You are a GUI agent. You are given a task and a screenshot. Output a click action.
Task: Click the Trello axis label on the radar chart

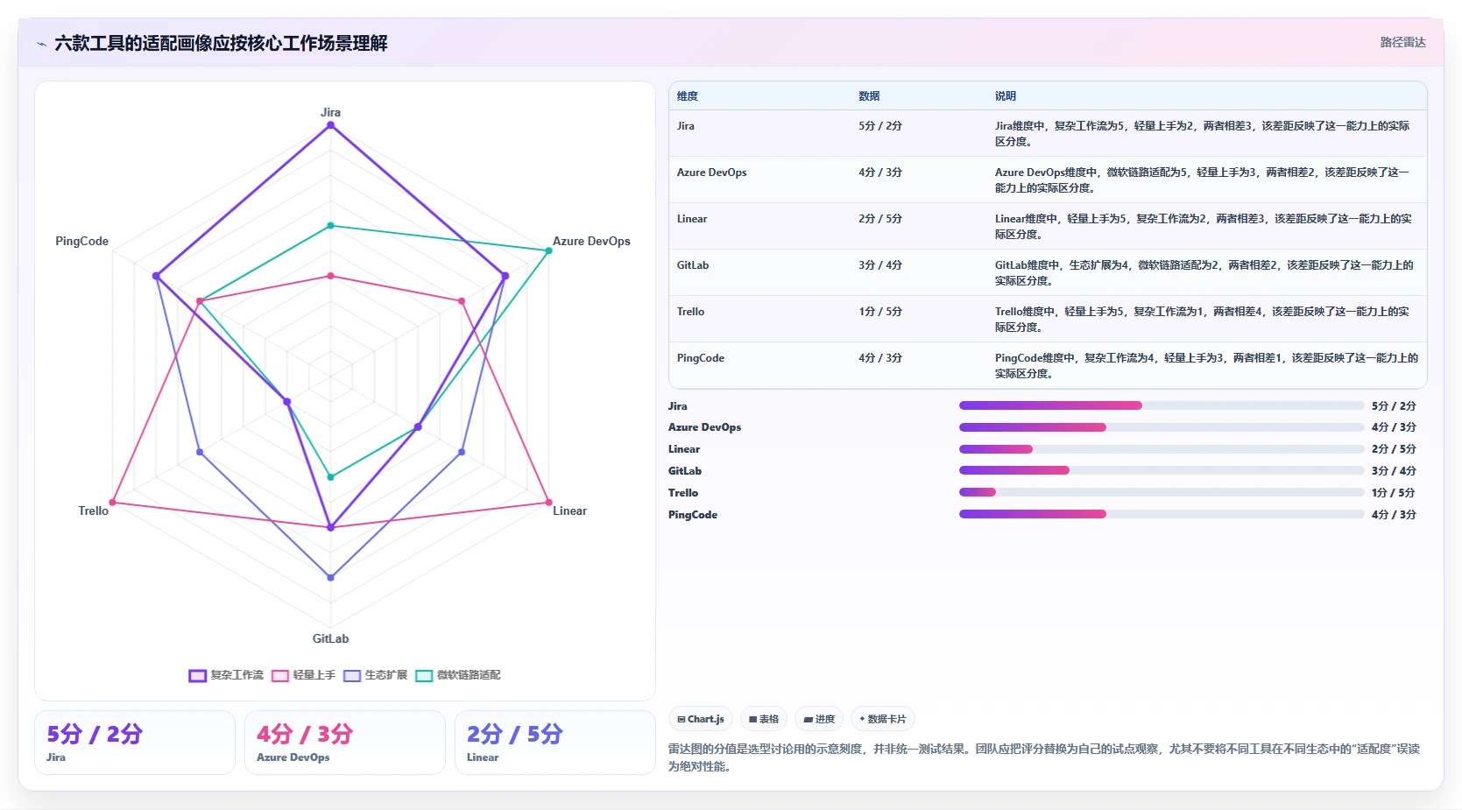click(93, 511)
